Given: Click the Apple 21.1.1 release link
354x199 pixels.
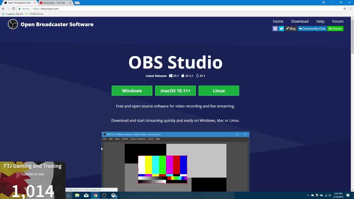Looking at the screenshot, I should click(187, 76).
